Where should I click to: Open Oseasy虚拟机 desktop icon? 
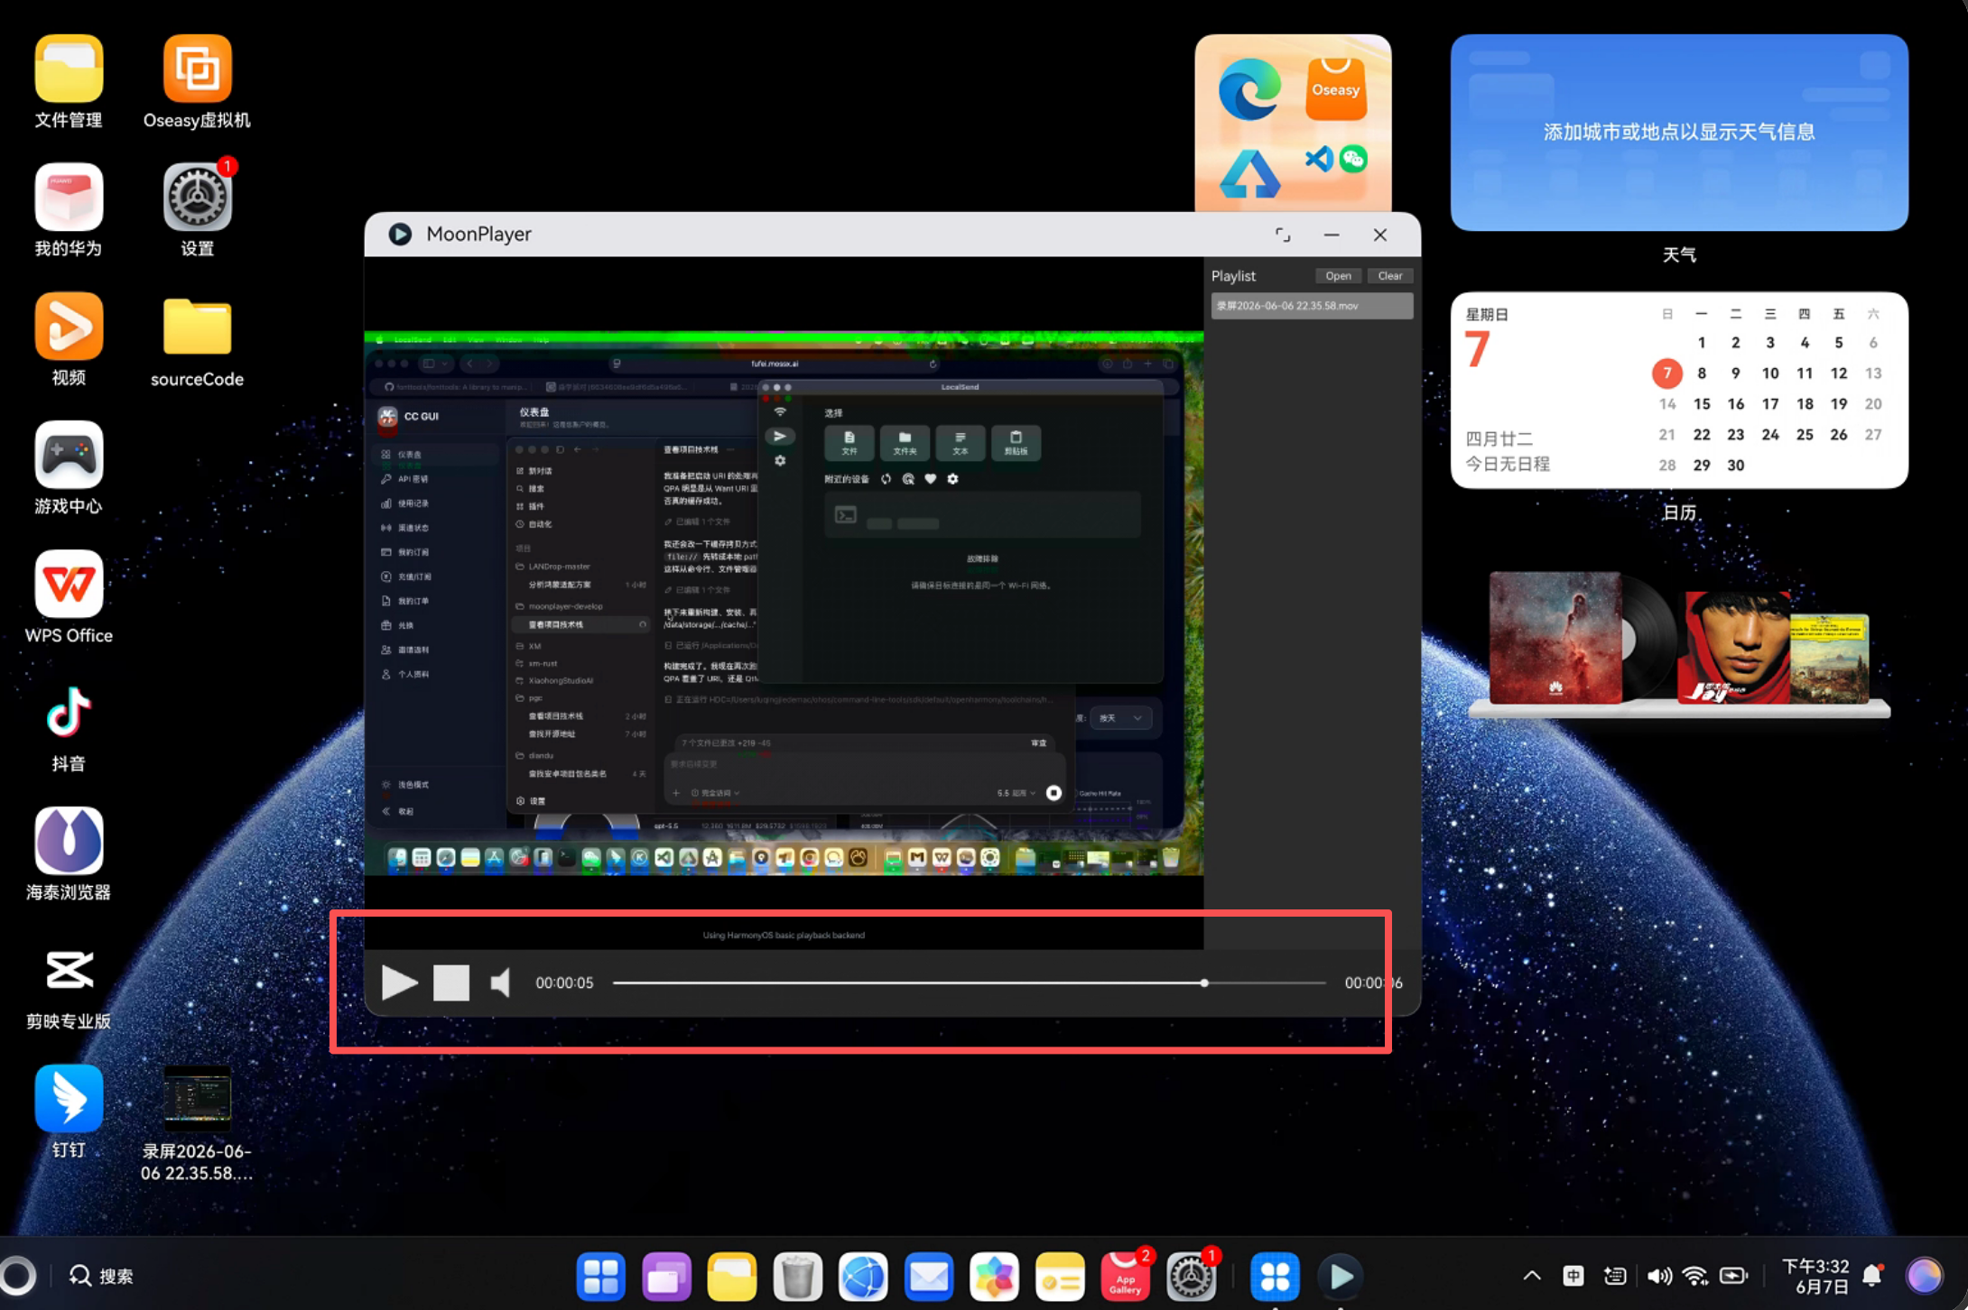point(197,82)
